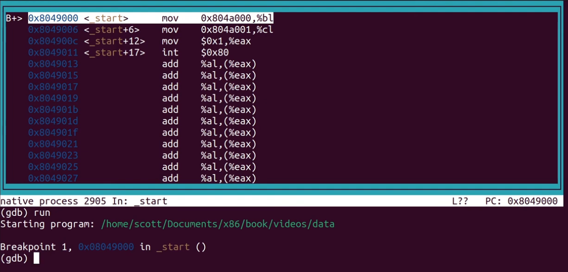Click the $0x80 operand

point(215,52)
